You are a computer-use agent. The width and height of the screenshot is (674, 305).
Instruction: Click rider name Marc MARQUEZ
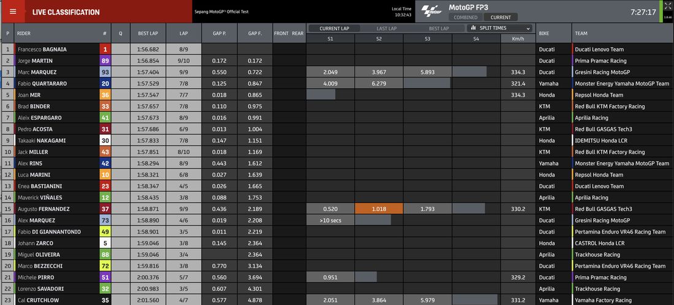(x=37, y=72)
